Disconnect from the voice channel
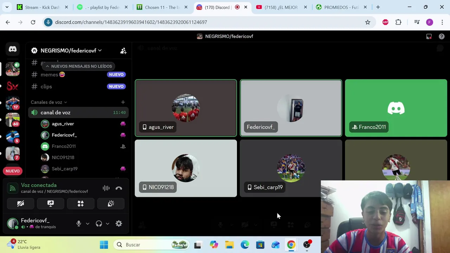The image size is (450, 253). point(119,188)
